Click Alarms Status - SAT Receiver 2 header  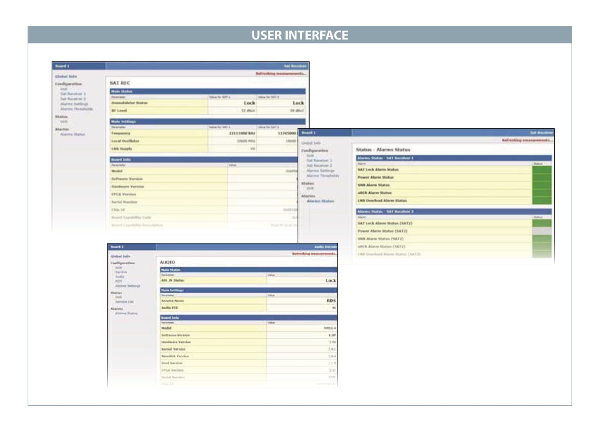(x=453, y=211)
